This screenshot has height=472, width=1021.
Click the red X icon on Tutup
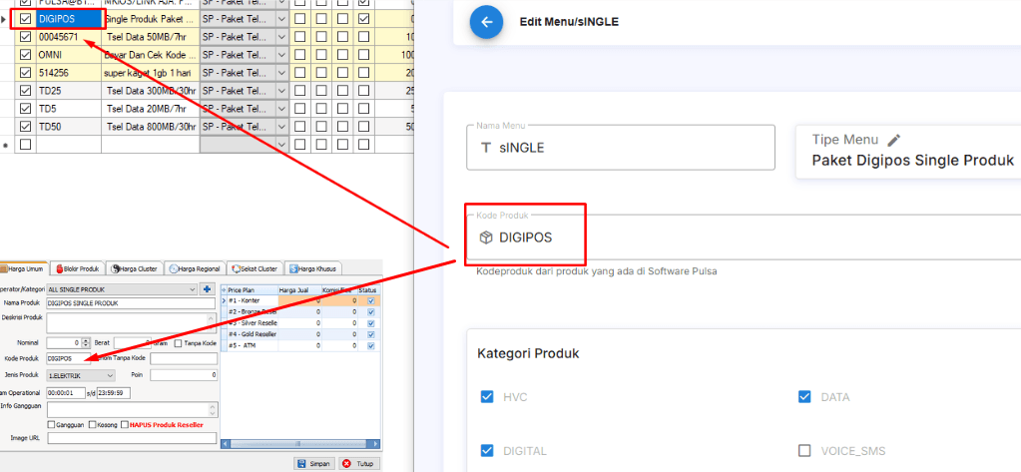346,464
